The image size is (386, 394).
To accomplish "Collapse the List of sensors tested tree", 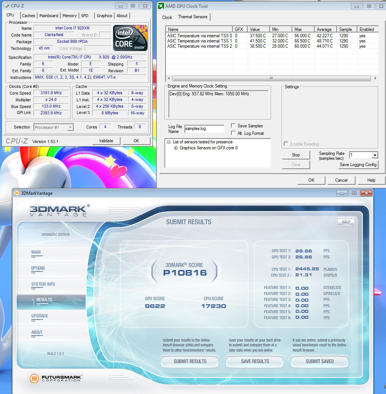I will (x=169, y=142).
